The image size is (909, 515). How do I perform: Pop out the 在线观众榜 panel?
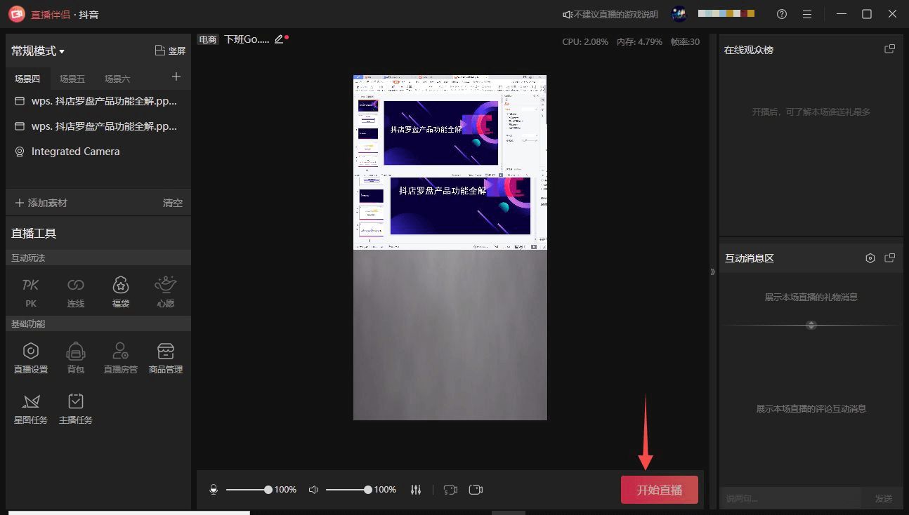pos(889,49)
